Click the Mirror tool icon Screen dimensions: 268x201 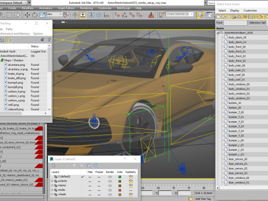coord(91,15)
